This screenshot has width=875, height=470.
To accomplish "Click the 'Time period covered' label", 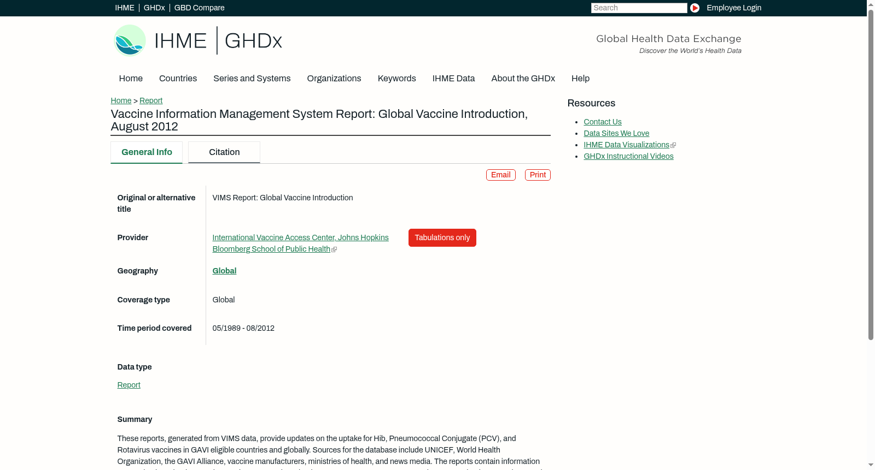I will (154, 328).
